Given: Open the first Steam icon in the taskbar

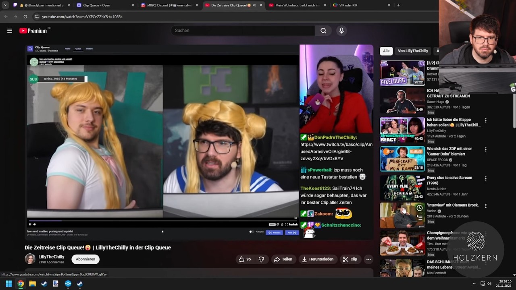Looking at the screenshot, I should pos(44,284).
